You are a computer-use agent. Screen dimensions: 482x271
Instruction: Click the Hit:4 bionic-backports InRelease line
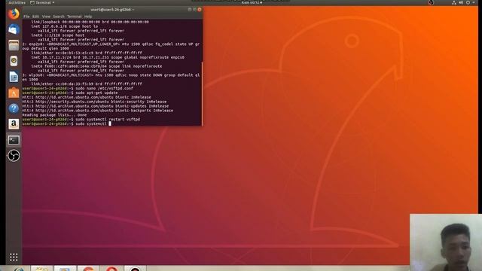[97, 111]
